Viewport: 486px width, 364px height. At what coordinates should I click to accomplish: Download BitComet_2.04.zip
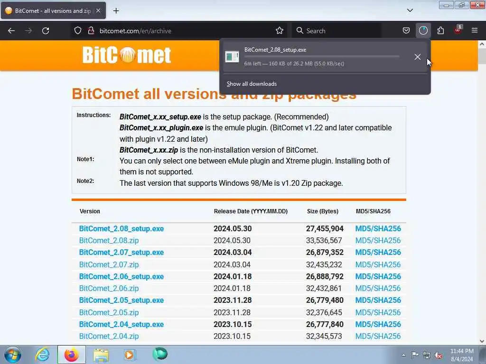(109, 336)
